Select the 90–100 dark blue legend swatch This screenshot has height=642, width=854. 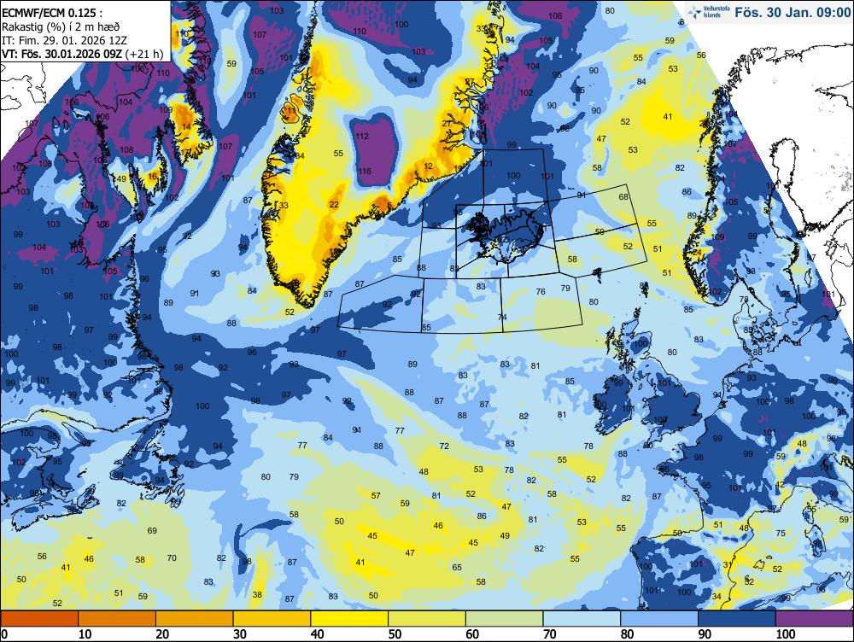click(736, 618)
